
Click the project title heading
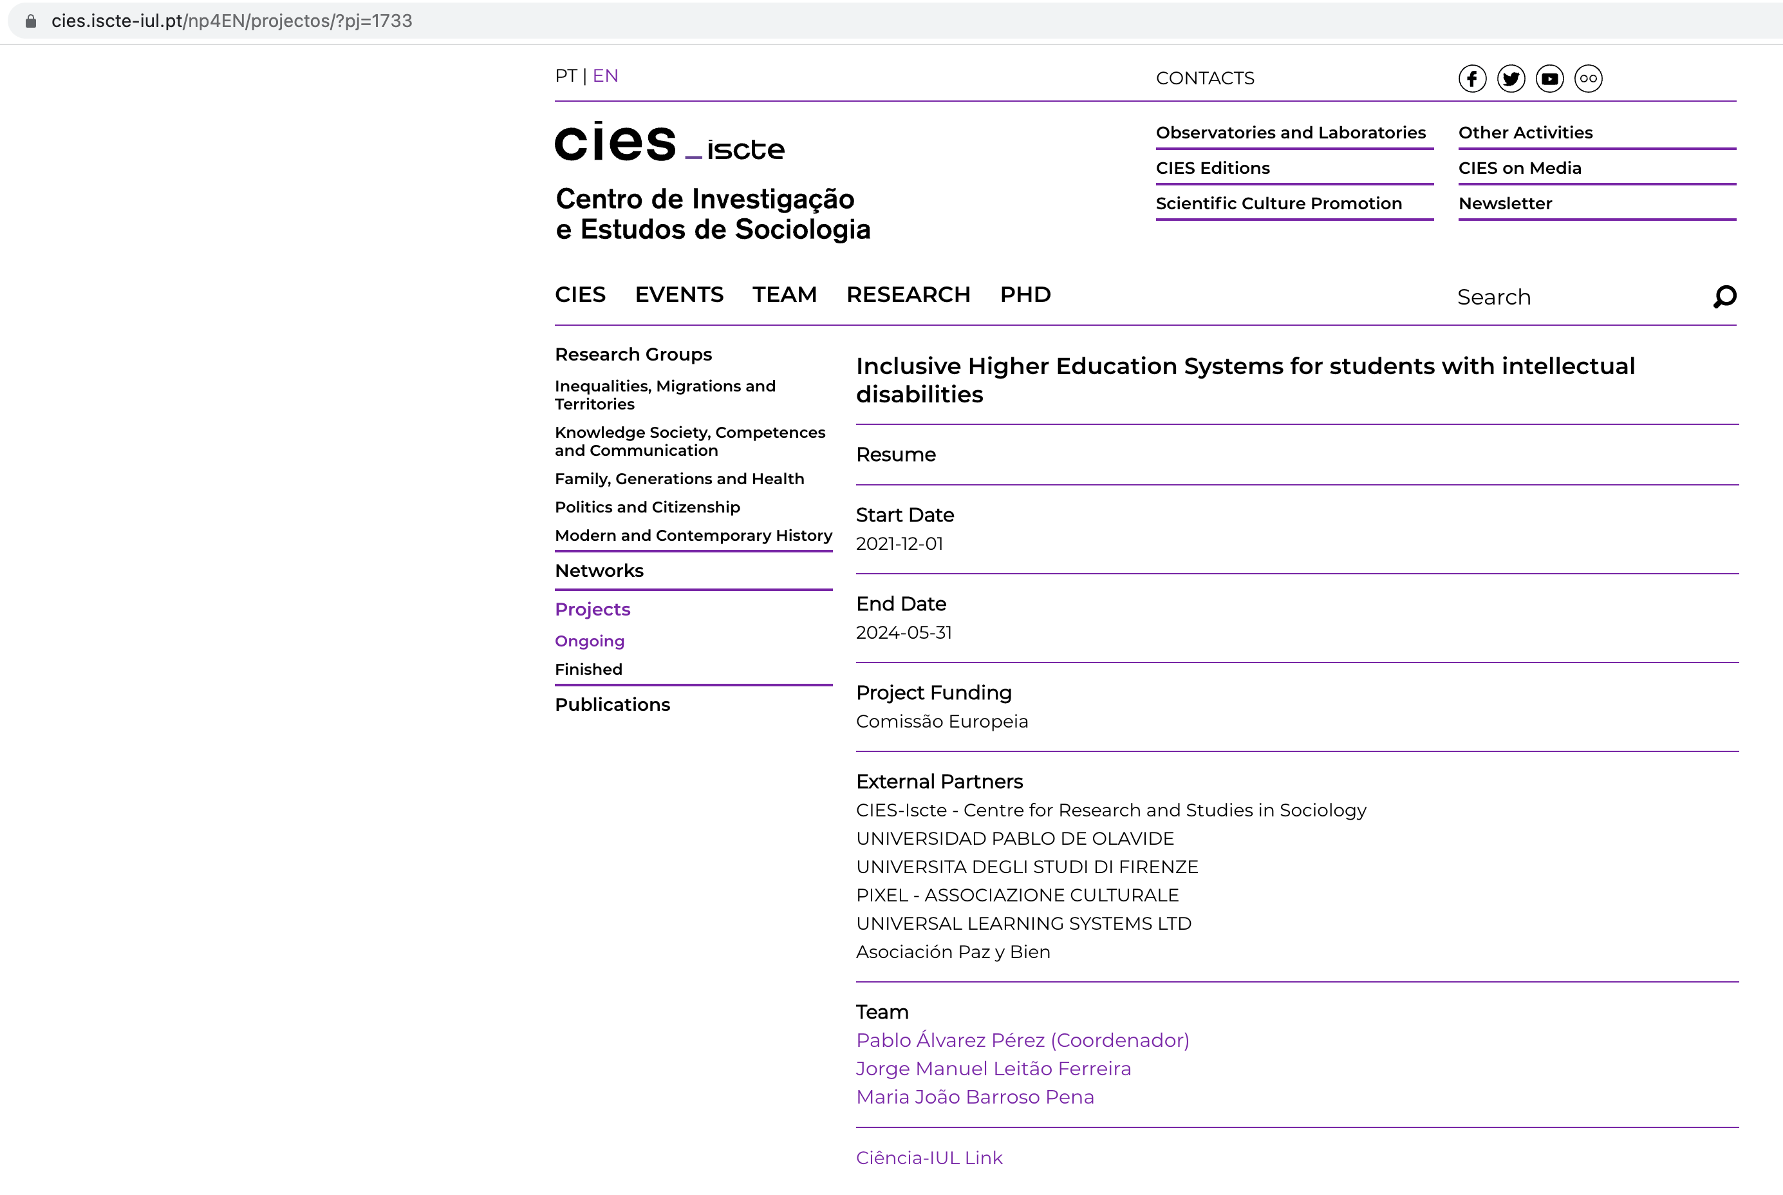click(1245, 379)
